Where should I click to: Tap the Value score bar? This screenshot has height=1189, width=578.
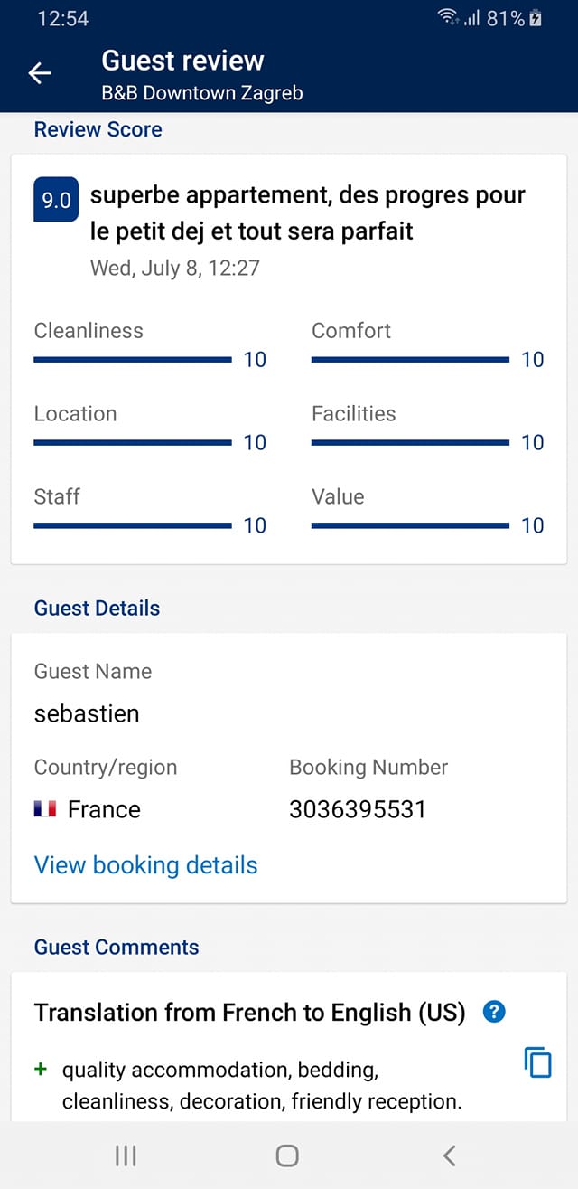[410, 526]
